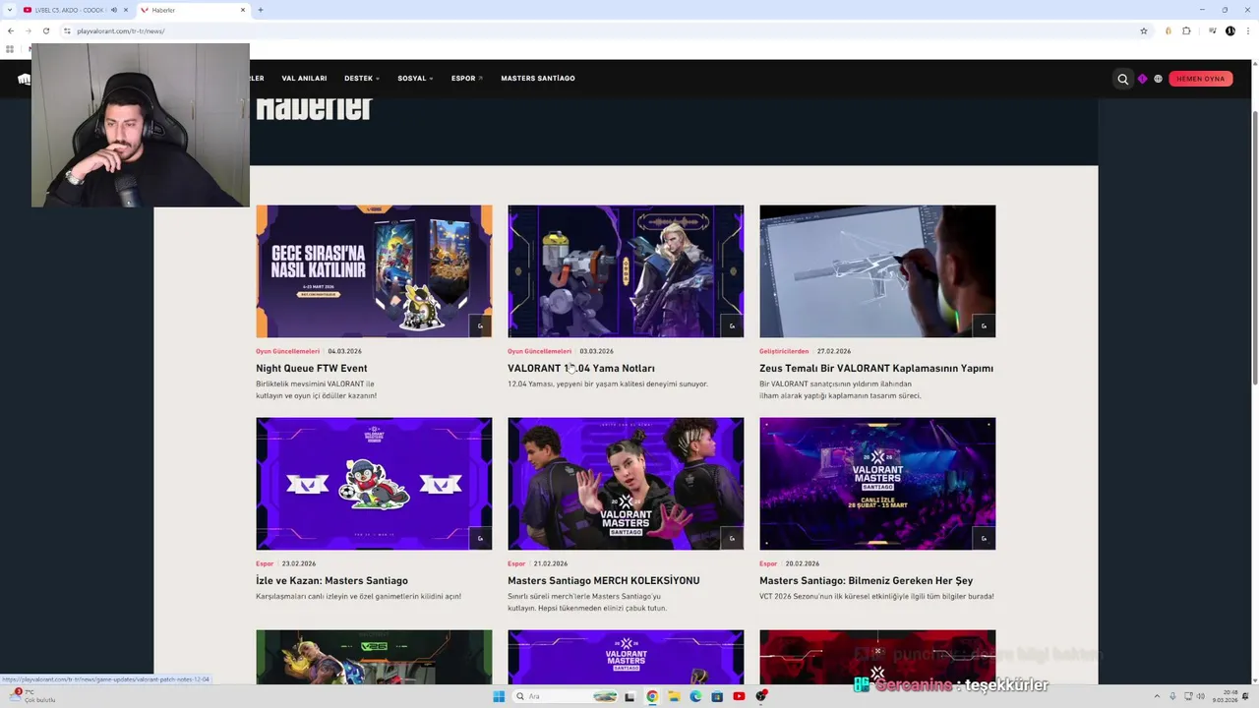
Task: Open the language globe selector
Action: click(1158, 79)
